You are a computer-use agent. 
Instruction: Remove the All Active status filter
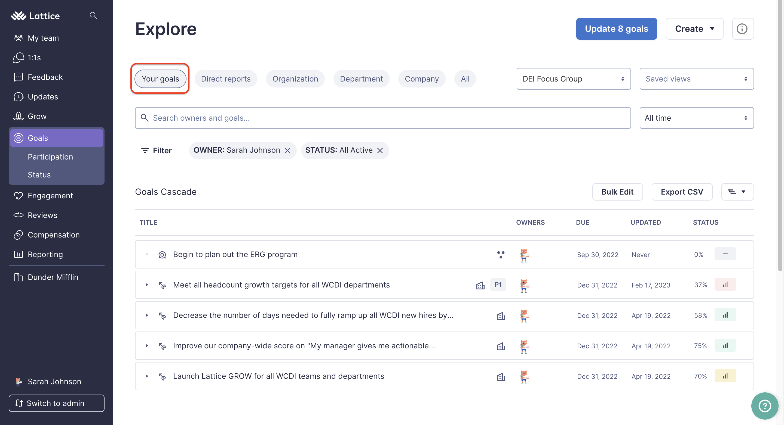[380, 150]
